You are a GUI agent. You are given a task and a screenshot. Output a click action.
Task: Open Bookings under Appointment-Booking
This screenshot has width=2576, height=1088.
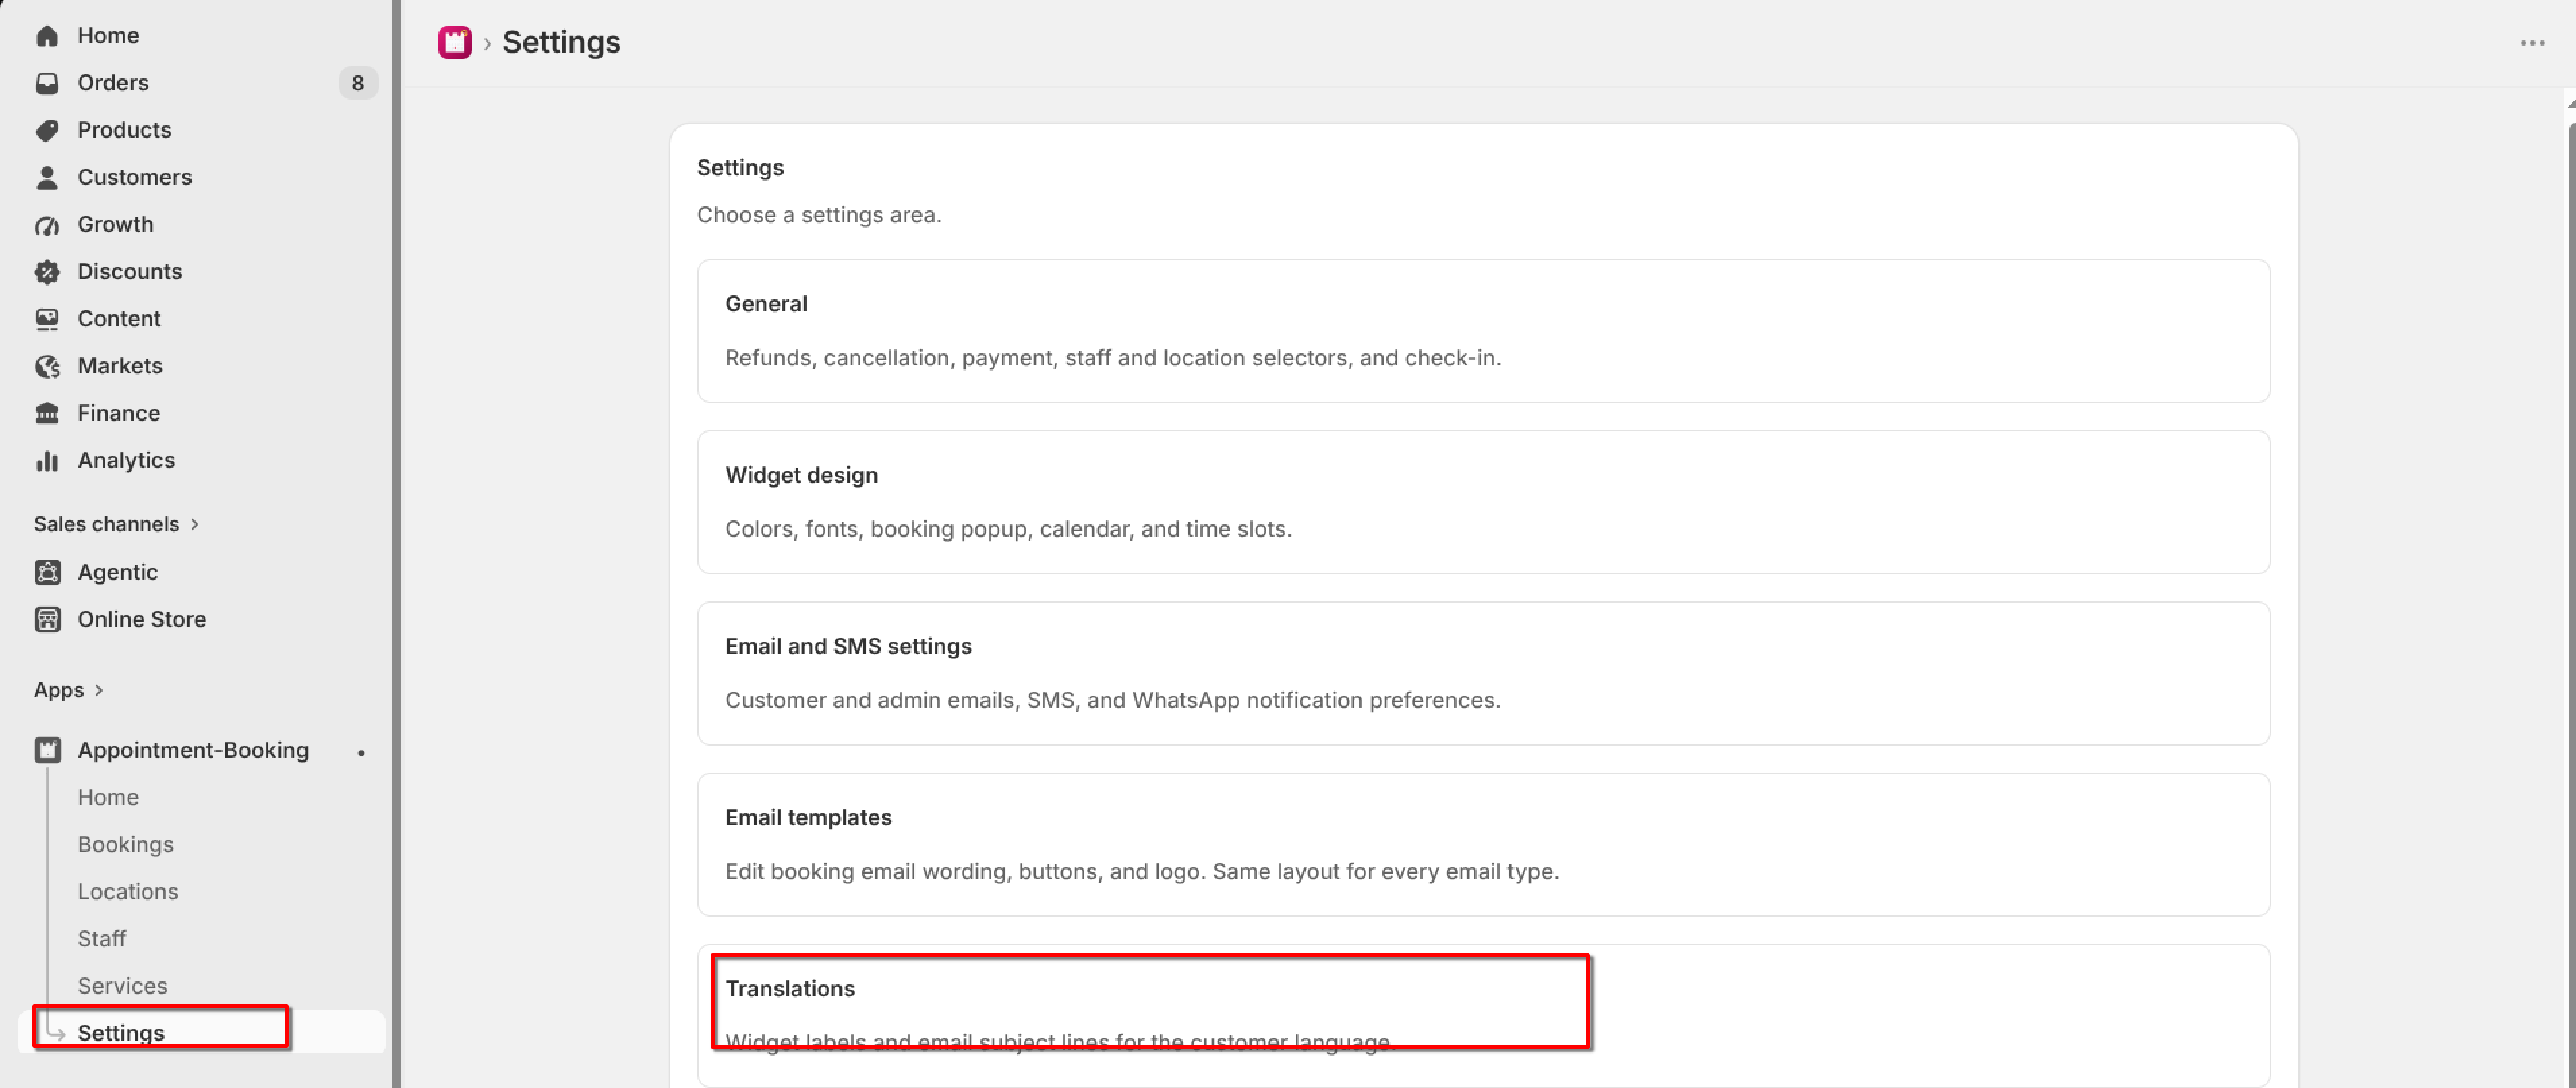pos(126,844)
